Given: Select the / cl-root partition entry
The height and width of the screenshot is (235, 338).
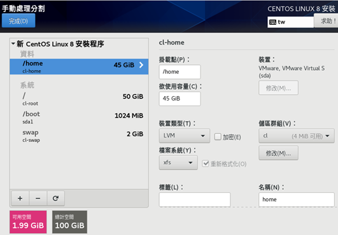Looking at the screenshot, I should click(79, 99).
